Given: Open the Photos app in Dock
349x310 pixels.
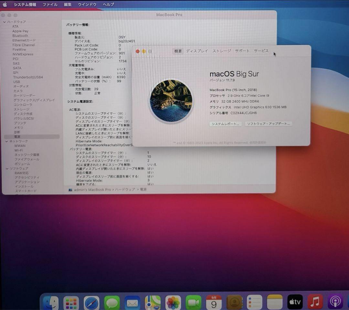Looking at the screenshot, I should point(173,303).
